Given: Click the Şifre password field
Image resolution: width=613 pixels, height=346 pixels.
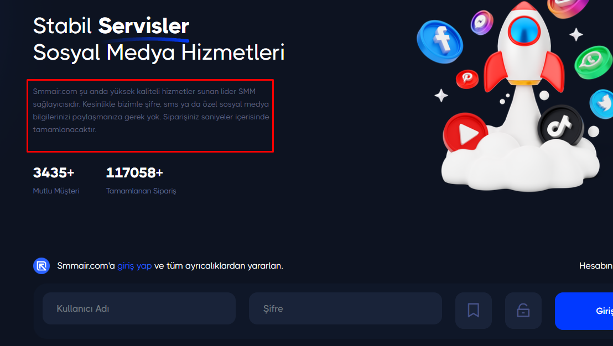Looking at the screenshot, I should pyautogui.click(x=345, y=308).
